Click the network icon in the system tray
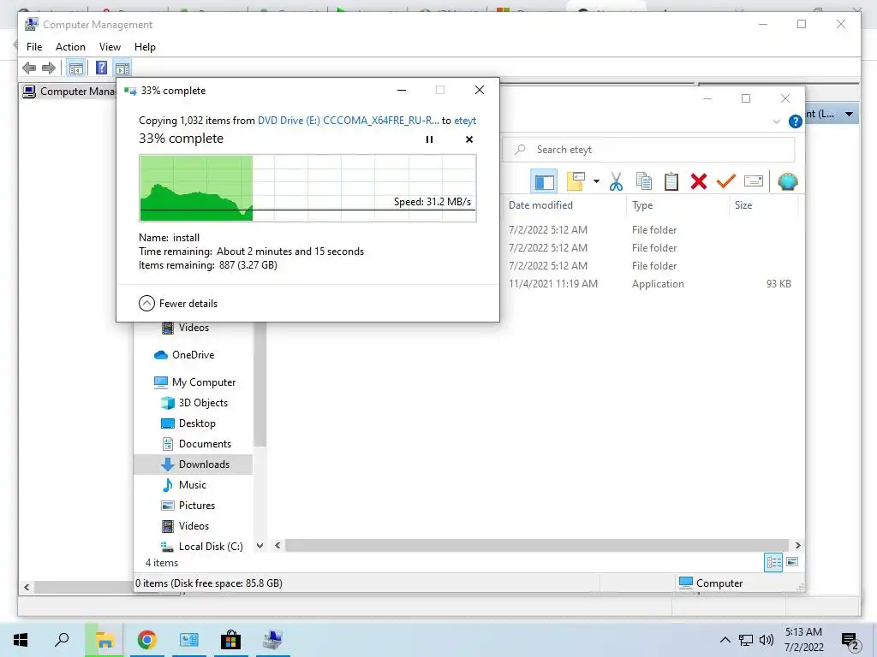Image resolution: width=877 pixels, height=657 pixels. pyautogui.click(x=746, y=640)
